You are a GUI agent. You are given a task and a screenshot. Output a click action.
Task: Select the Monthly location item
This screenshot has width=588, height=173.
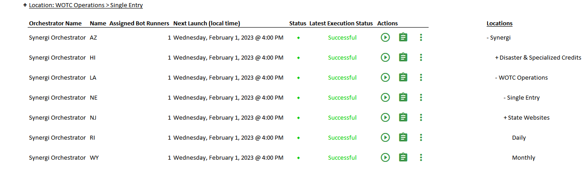coord(524,157)
